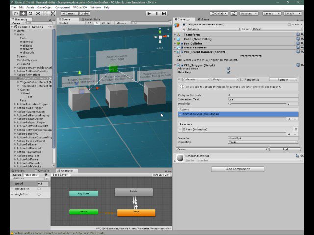This screenshot has height=235, width=314.
Task: Open the Layer dropdown in Inspector
Action: [x=277, y=29]
